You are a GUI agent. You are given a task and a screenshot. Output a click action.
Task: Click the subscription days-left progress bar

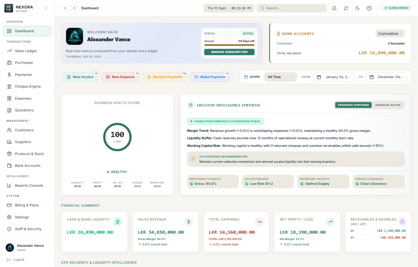[x=229, y=45]
